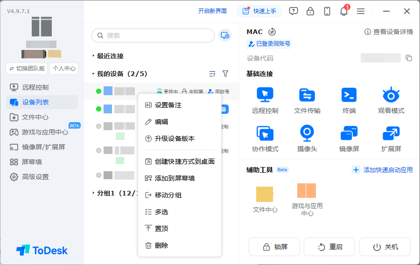Open the 查看设备详情 link
This screenshot has width=420, height=265.
click(x=389, y=32)
